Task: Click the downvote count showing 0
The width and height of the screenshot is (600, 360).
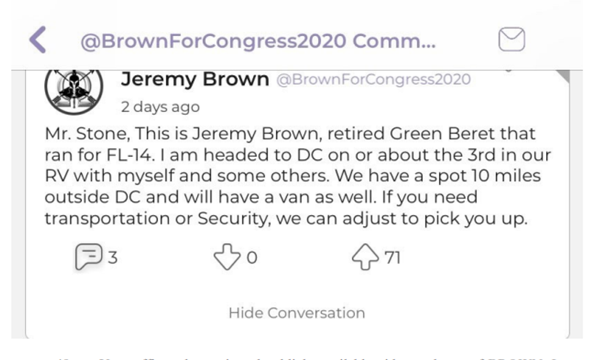Action: click(x=251, y=258)
